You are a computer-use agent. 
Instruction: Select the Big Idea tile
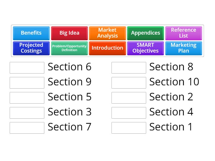pos(69,33)
